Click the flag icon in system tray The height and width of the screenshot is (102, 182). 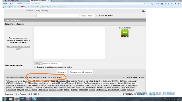coord(170,99)
